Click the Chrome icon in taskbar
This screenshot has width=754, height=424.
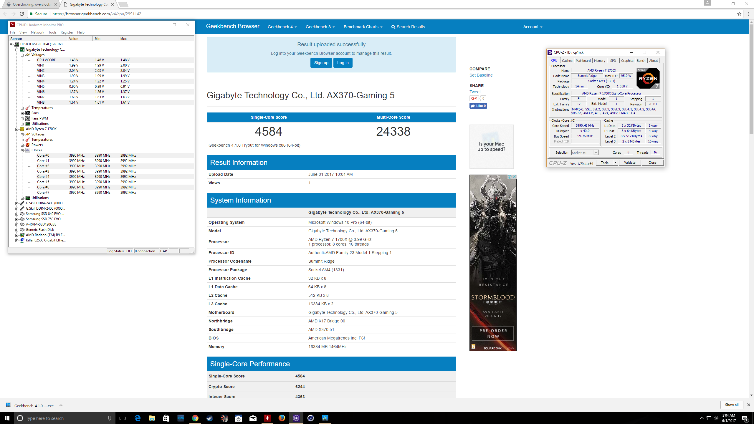[x=195, y=418]
